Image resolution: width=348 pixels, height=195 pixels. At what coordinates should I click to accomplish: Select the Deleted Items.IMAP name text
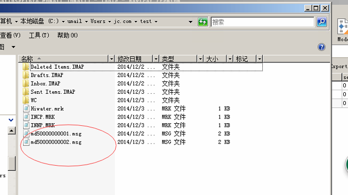pos(57,67)
